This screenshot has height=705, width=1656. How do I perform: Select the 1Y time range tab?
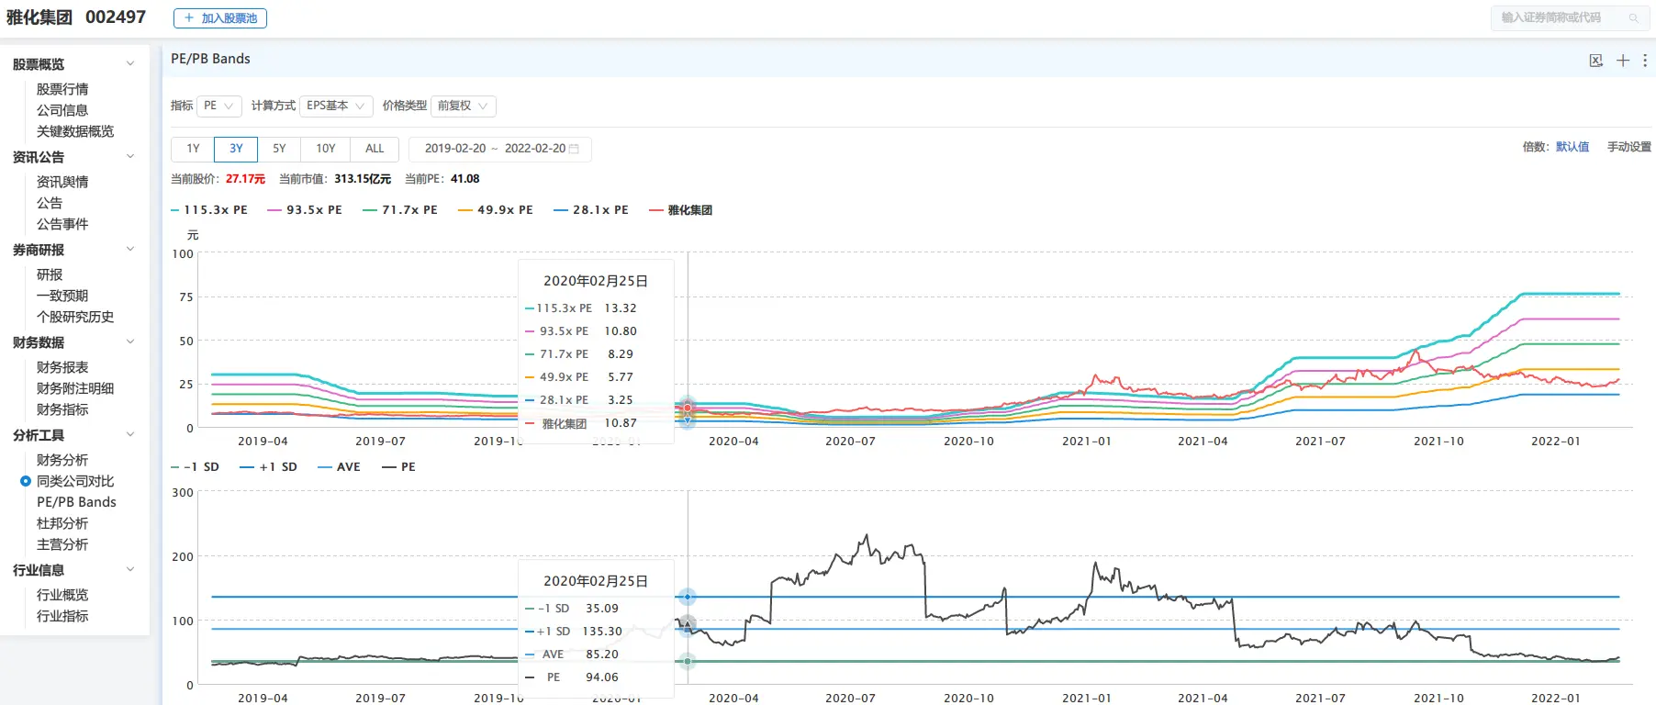193,149
